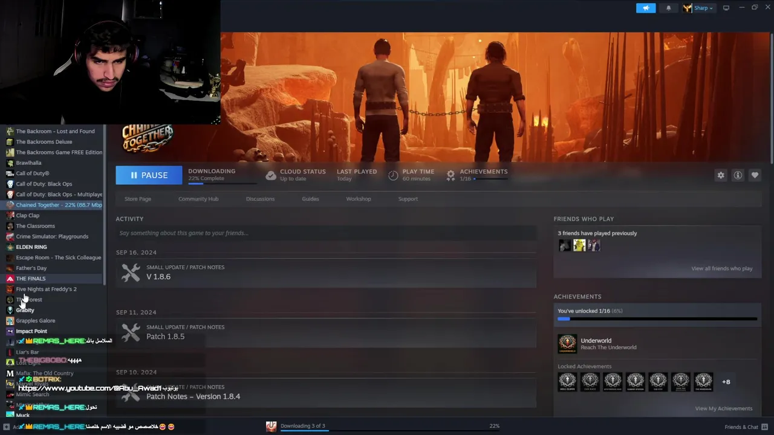This screenshot has height=435, width=774.
Task: Switch to Big Picture mode monitor icon
Action: (x=726, y=8)
